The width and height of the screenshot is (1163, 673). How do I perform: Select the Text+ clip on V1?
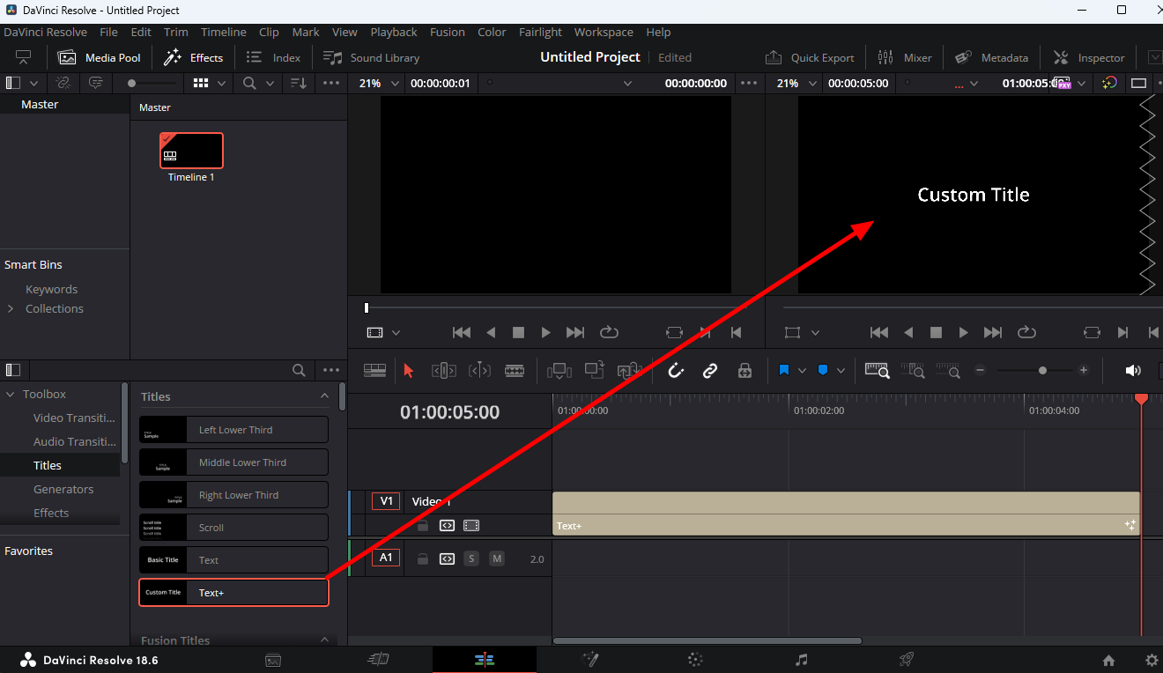coord(846,514)
